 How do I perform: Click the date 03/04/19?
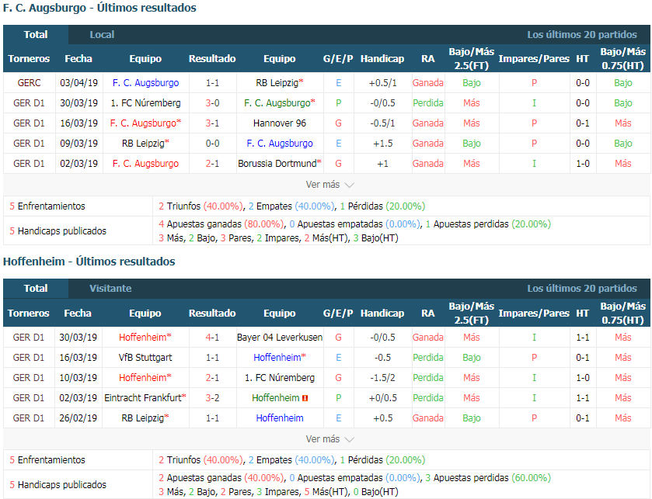(79, 82)
